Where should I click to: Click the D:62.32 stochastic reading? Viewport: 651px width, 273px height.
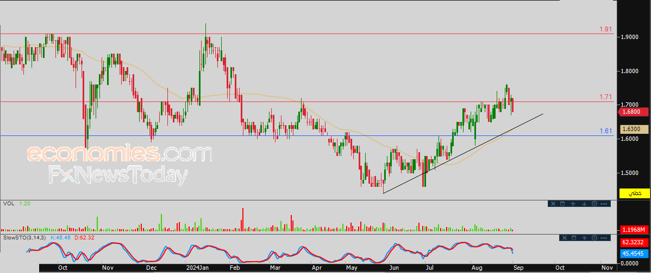(x=84, y=237)
